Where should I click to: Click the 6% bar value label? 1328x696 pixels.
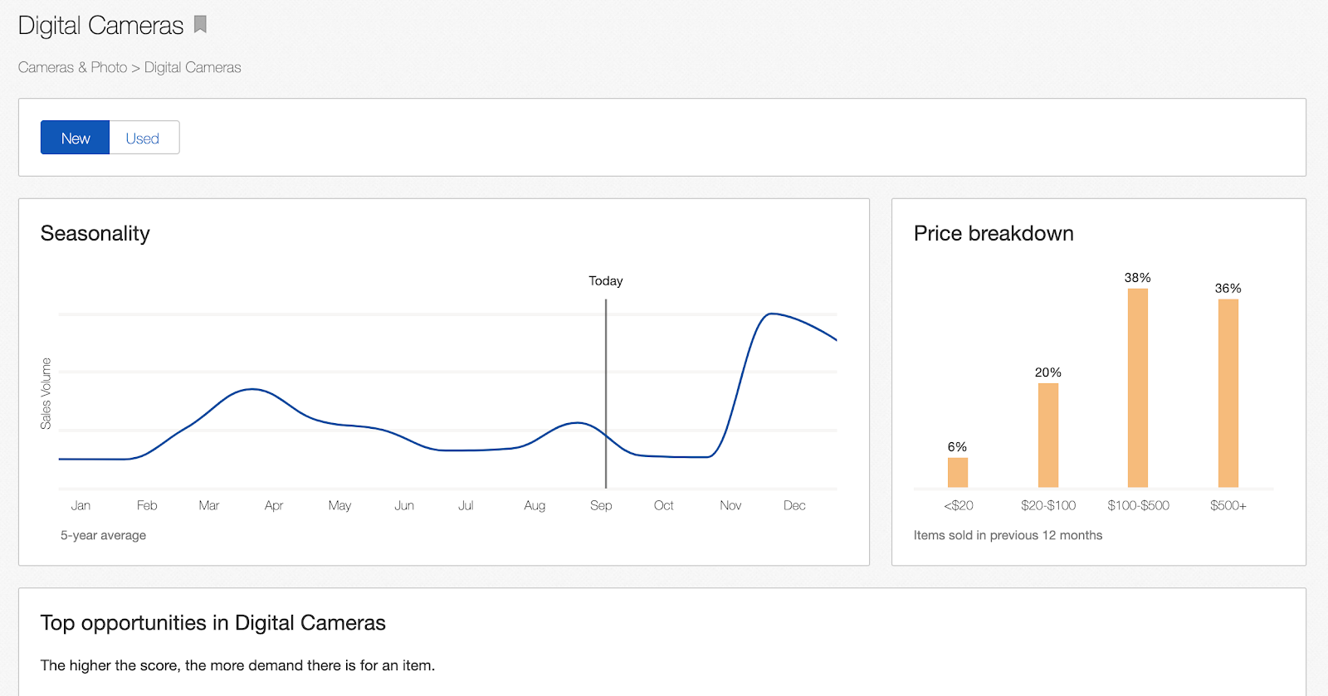[x=958, y=447]
